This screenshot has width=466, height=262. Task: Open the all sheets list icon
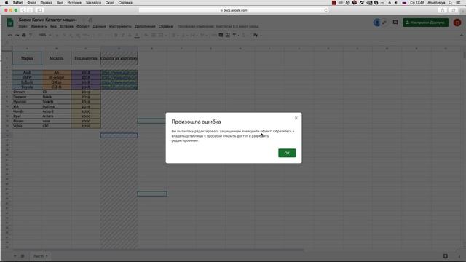pos(23,256)
